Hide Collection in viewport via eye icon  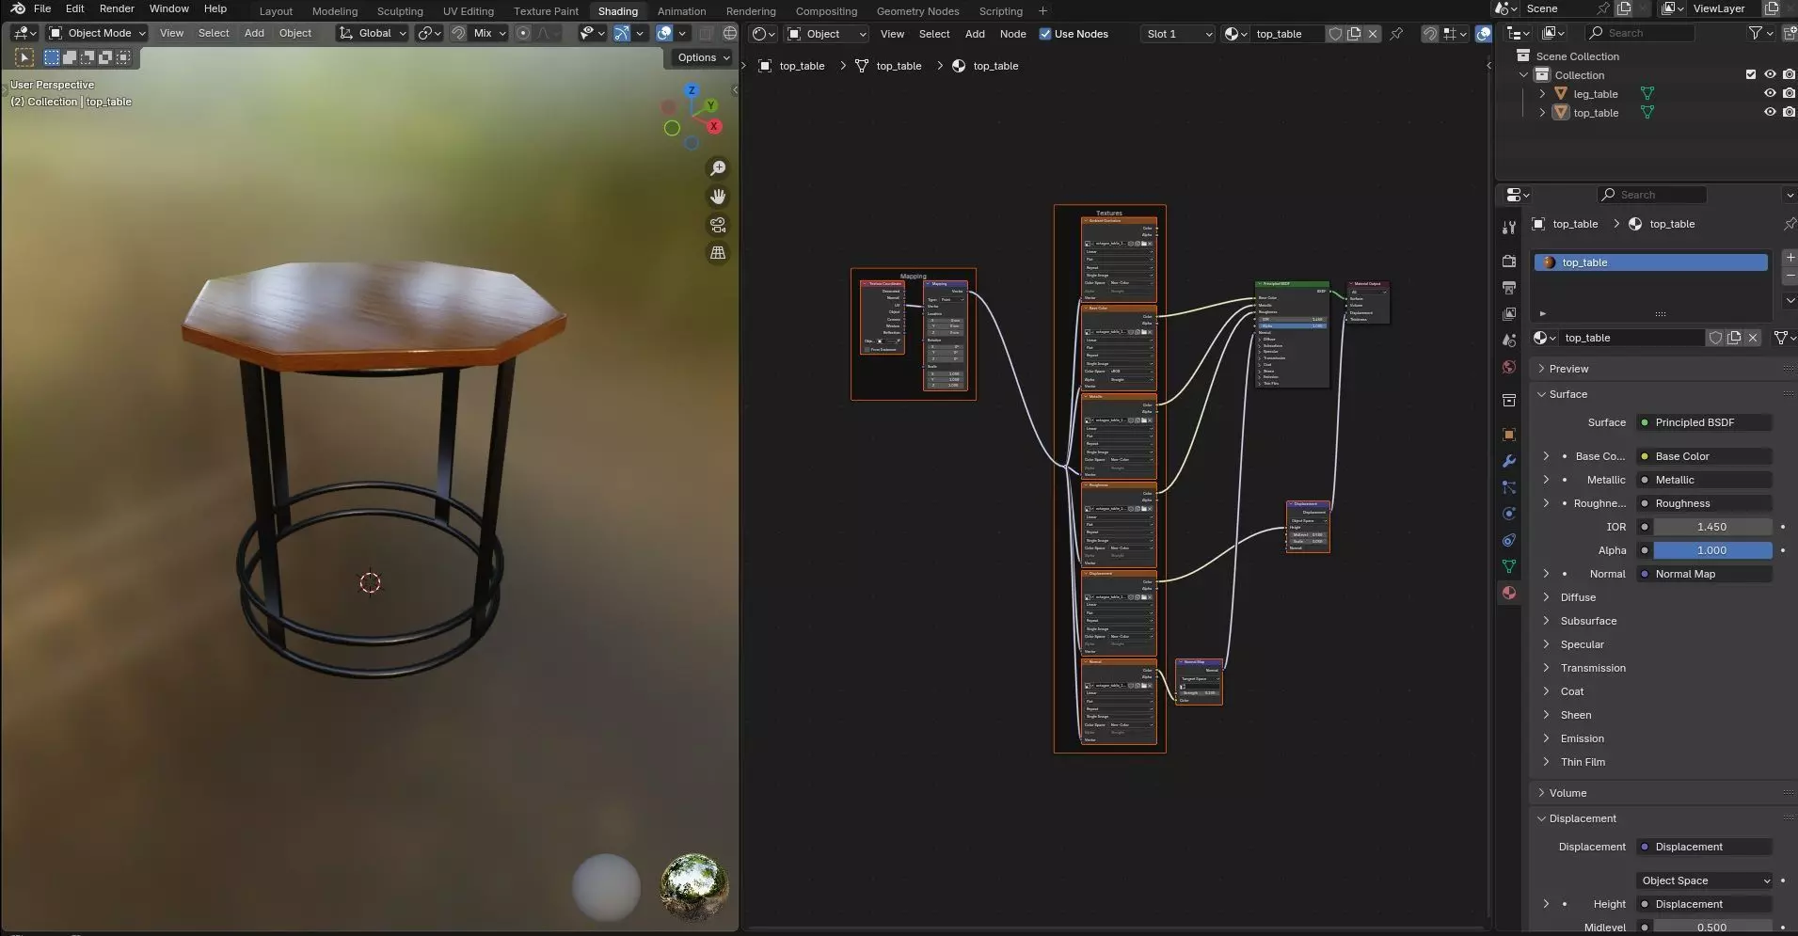1770,74
